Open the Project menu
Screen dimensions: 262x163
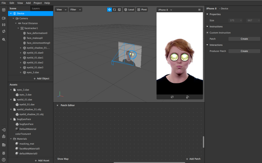38,3
